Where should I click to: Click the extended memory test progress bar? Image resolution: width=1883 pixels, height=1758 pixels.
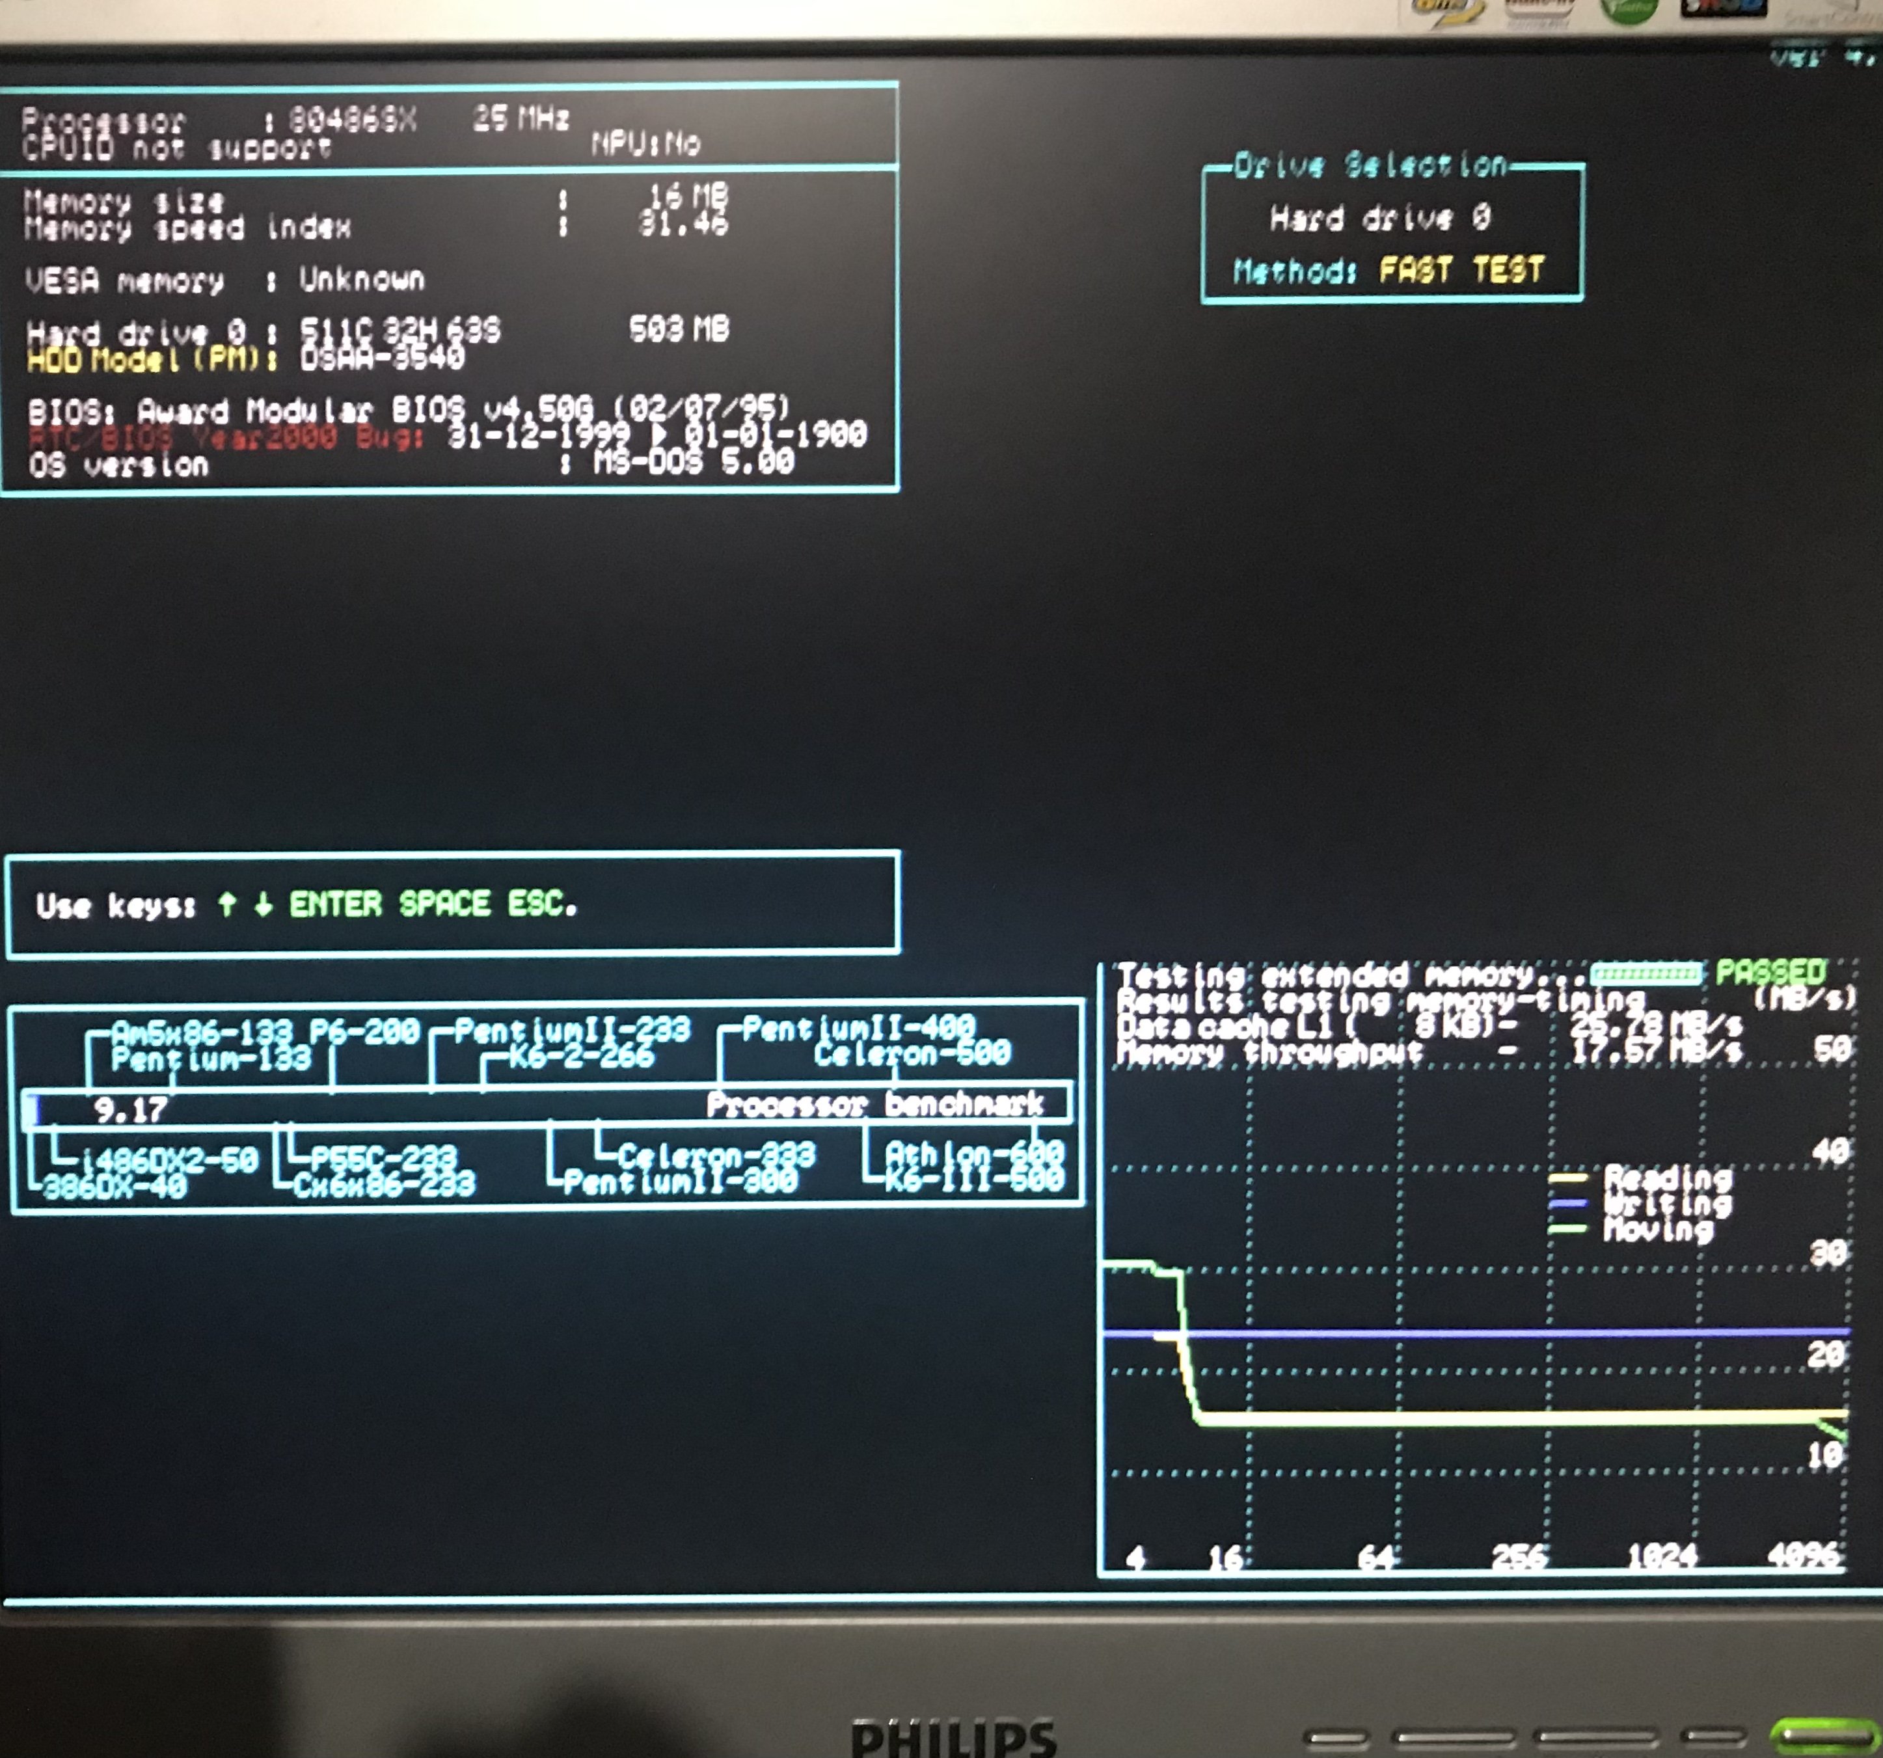1646,973
